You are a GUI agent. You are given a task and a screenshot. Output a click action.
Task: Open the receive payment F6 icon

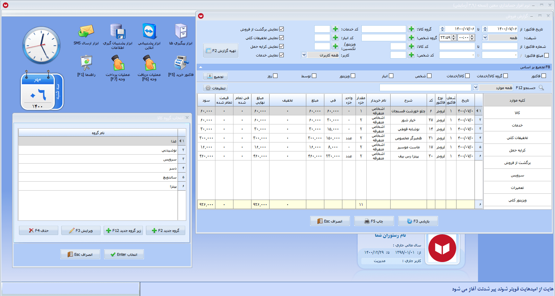click(x=149, y=63)
